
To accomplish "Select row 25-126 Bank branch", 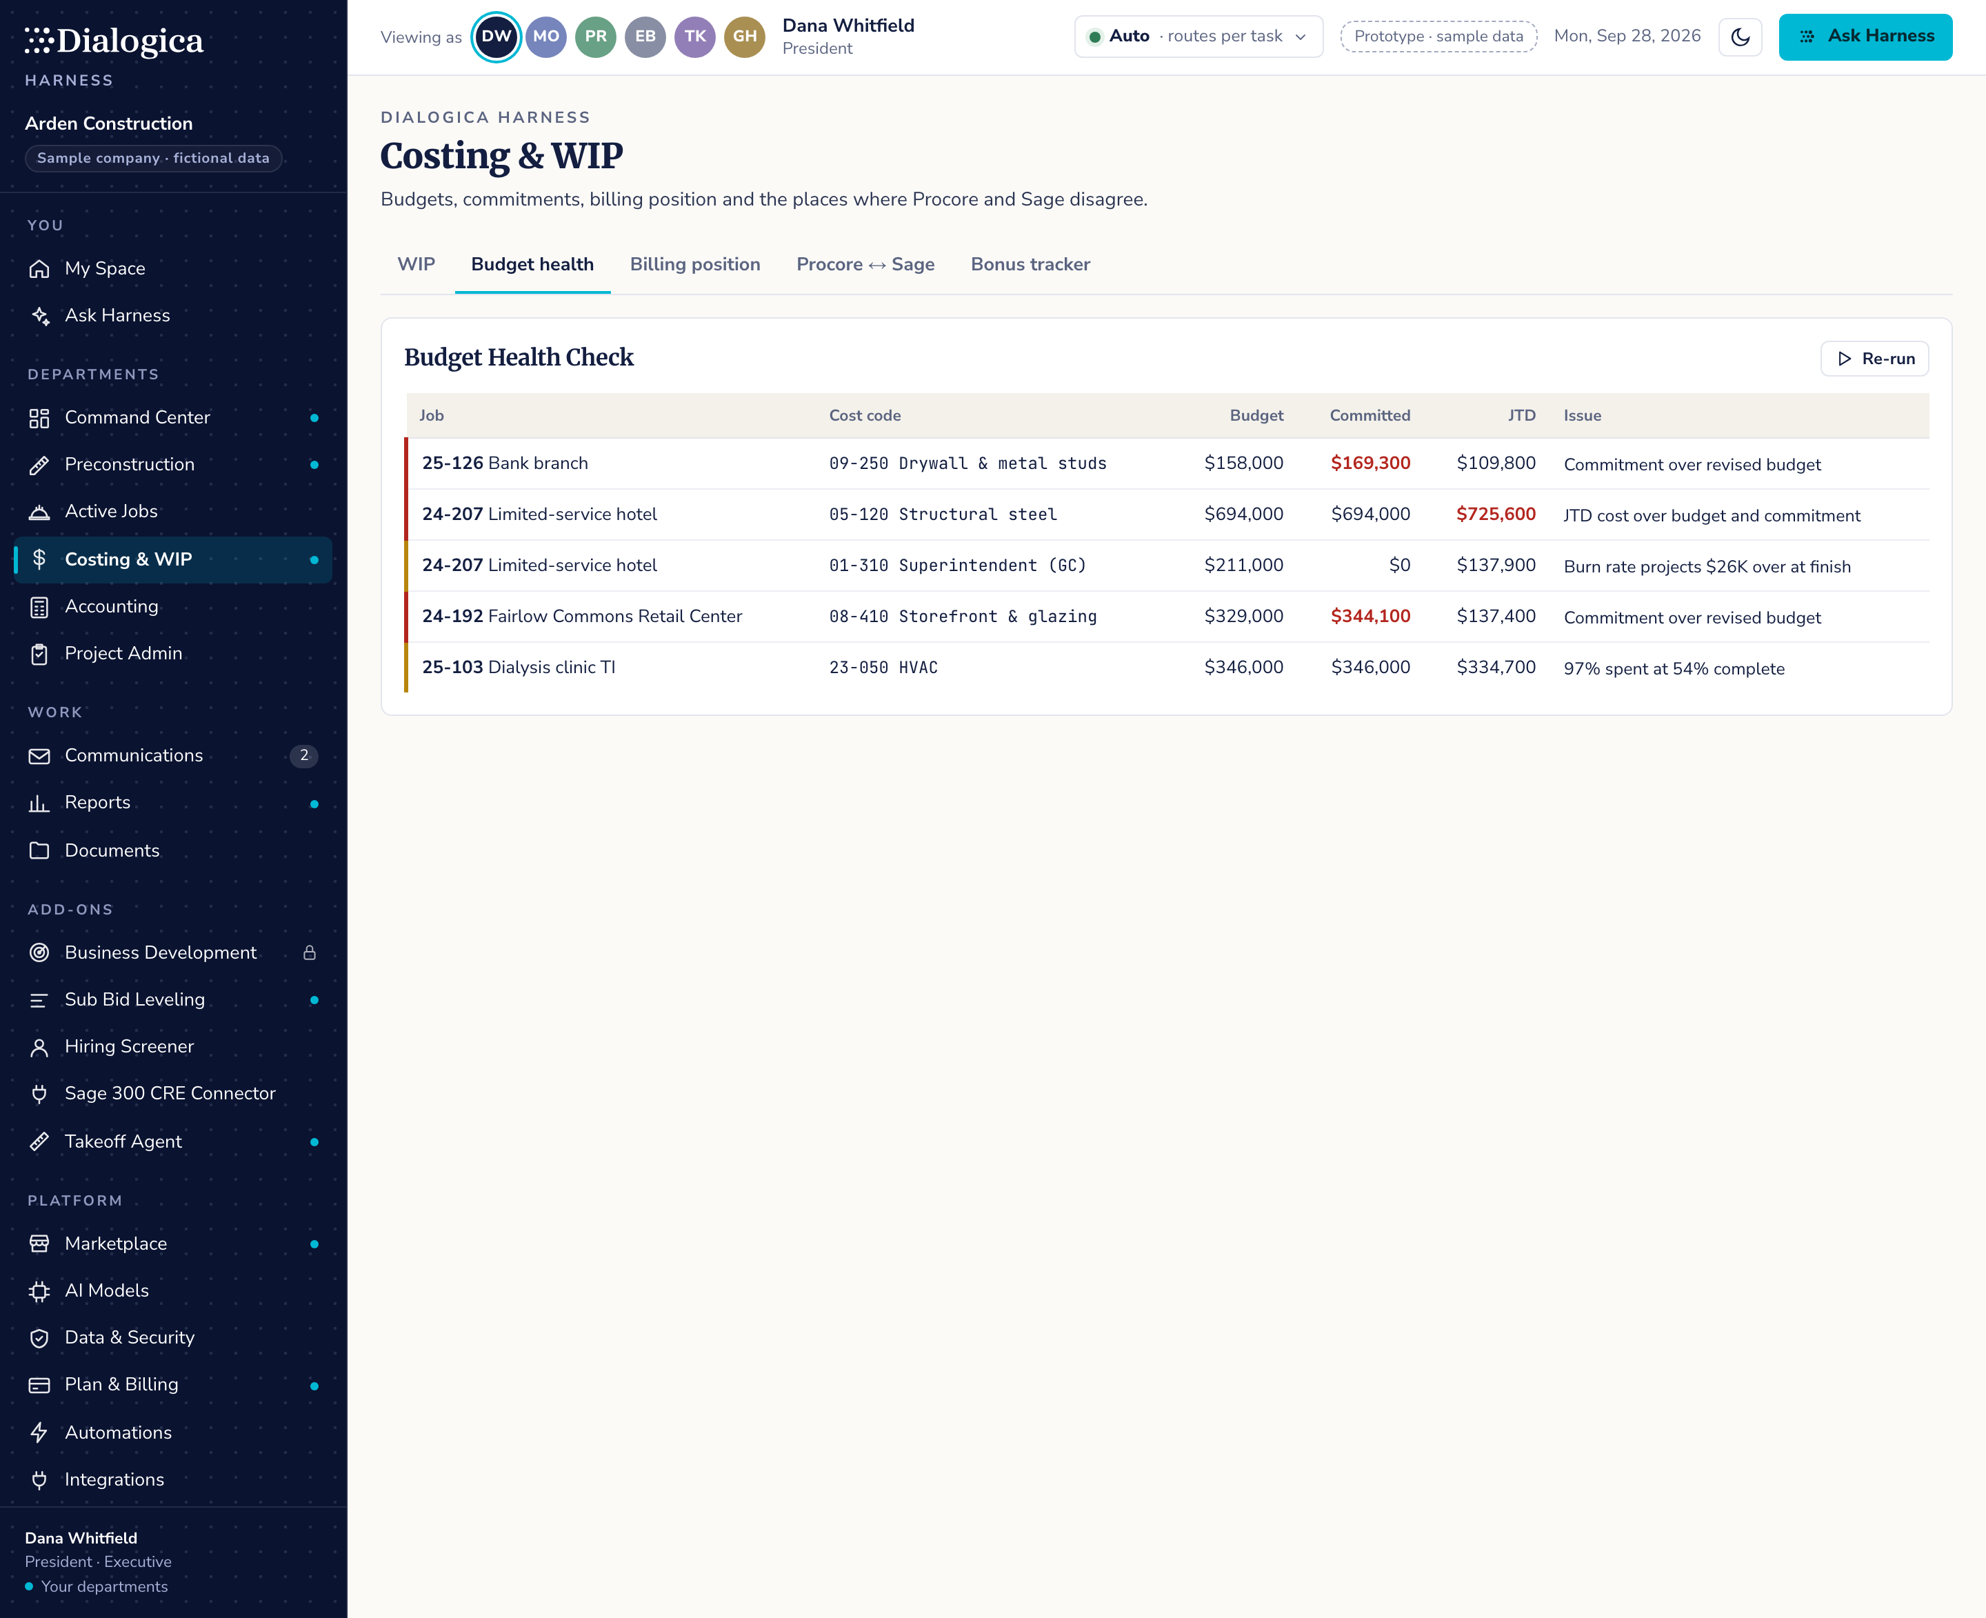I will (1167, 463).
